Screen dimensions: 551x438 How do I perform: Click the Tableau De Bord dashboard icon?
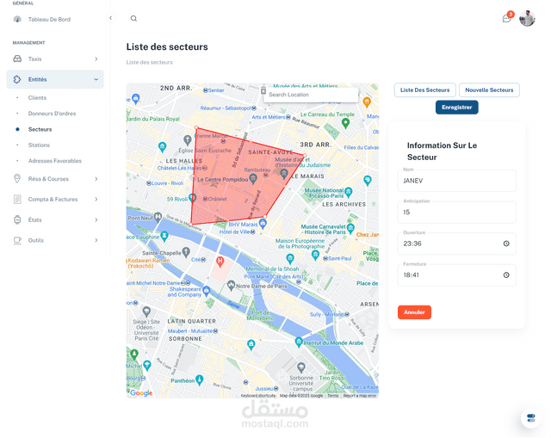pos(17,19)
